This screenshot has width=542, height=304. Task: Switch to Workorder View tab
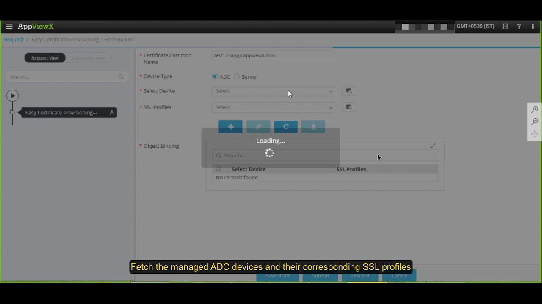pos(88,58)
